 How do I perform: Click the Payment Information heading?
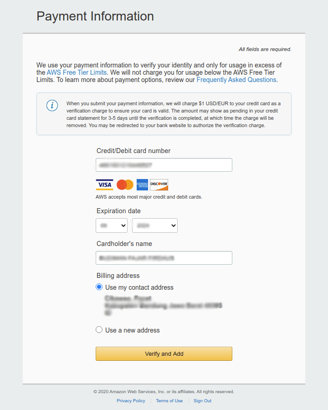95,16
